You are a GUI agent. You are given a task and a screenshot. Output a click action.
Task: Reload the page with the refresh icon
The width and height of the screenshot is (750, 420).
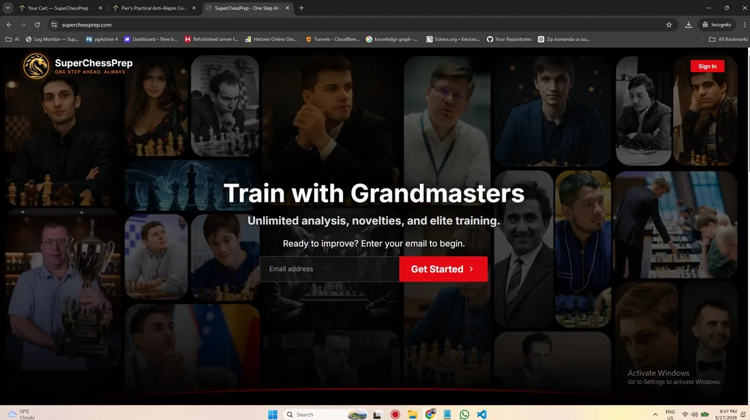point(37,25)
